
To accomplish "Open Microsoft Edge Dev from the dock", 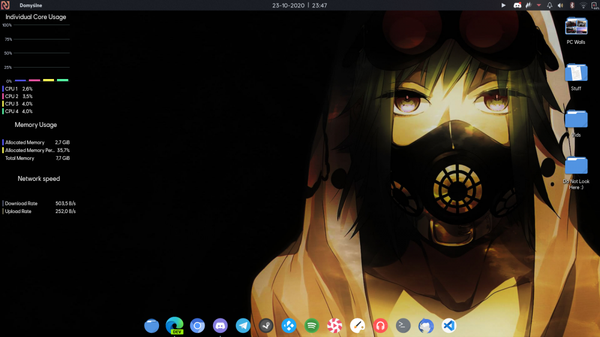I will (175, 325).
